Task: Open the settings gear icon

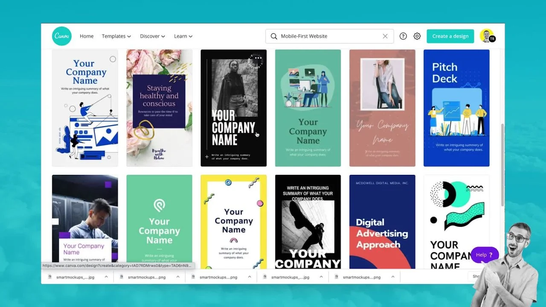Action: (417, 36)
